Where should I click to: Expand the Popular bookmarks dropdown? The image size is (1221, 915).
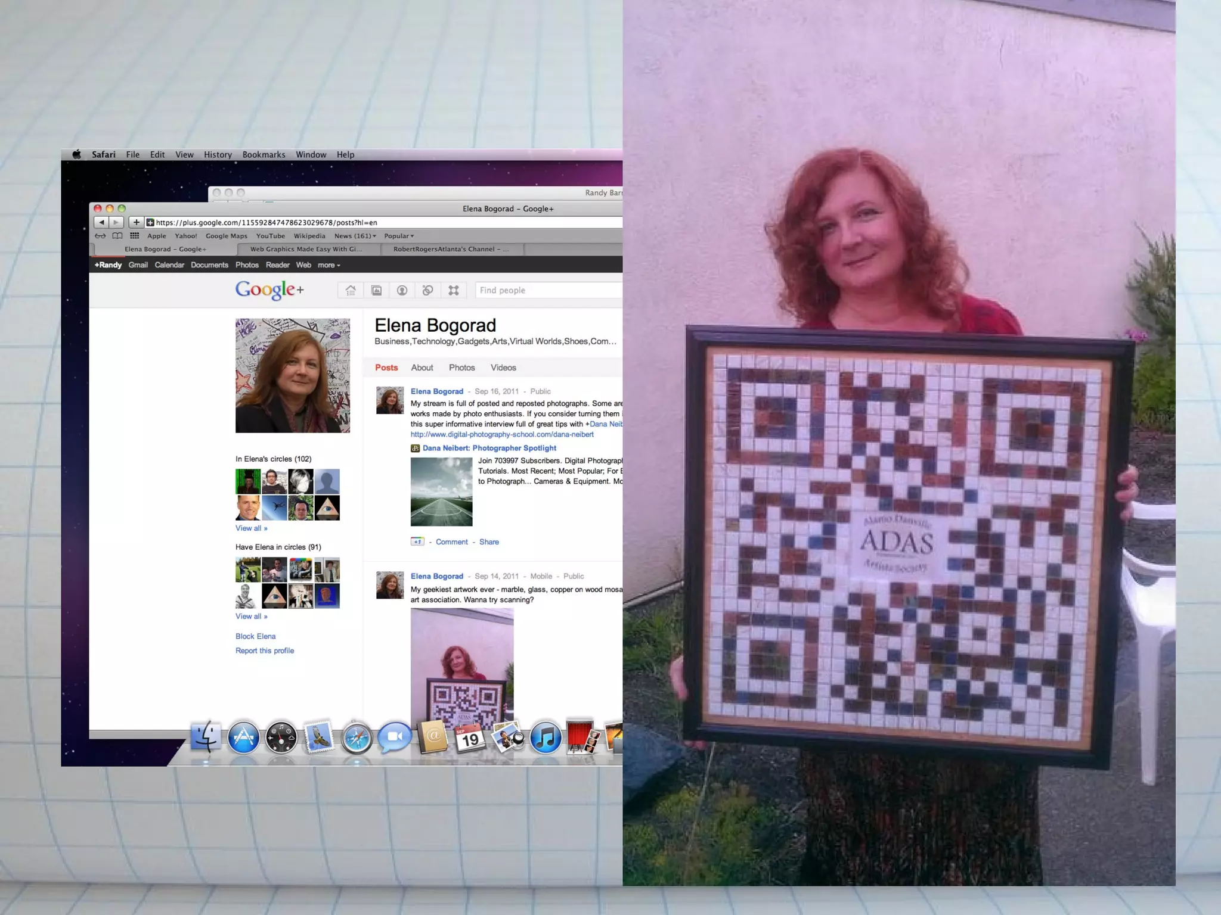[399, 236]
